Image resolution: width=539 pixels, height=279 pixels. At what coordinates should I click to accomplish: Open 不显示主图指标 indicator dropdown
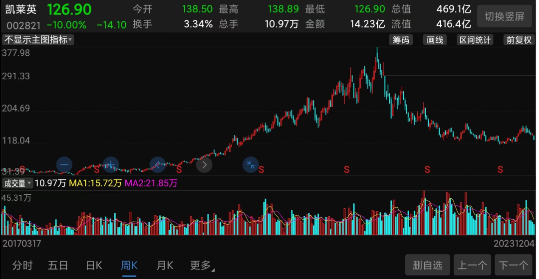coord(38,40)
